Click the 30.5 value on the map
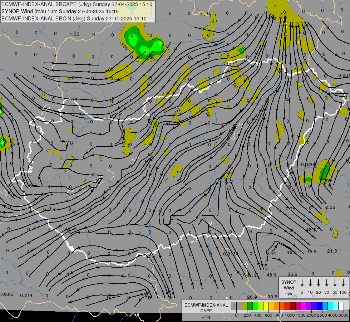 272,297
